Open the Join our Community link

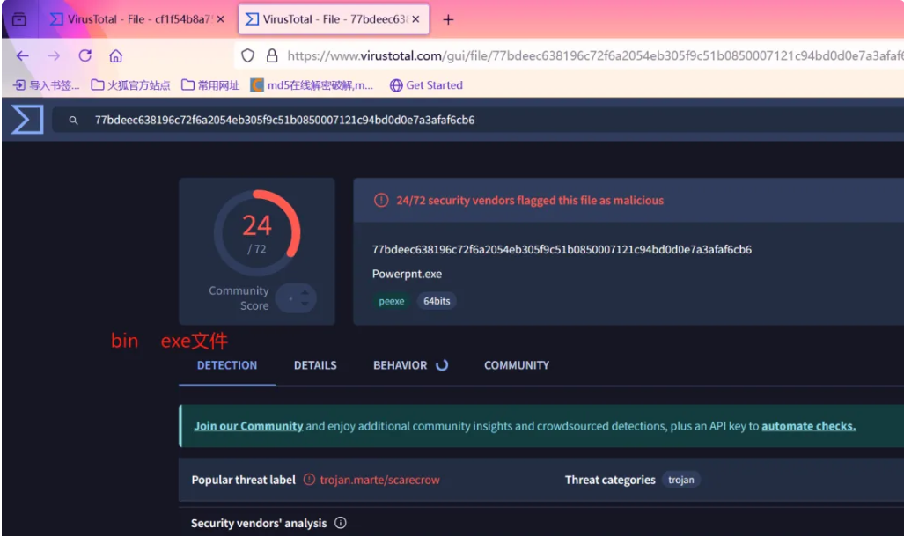pos(248,426)
